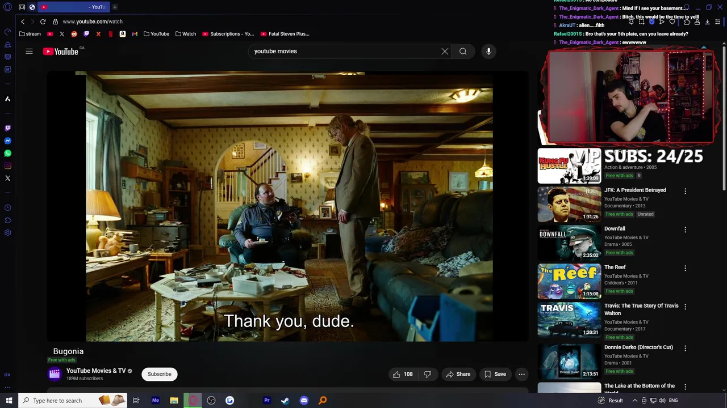The height and width of the screenshot is (408, 727).
Task: Open Adobe Premiere Pro from taskbar
Action: pos(266,401)
